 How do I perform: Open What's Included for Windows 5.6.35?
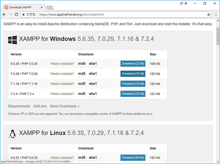(62, 64)
